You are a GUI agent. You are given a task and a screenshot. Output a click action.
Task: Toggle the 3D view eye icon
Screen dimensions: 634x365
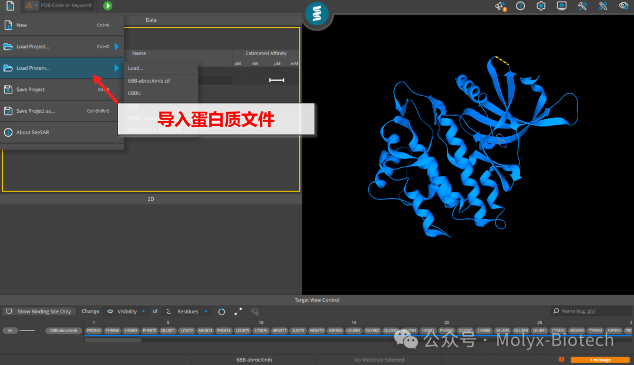(624, 6)
